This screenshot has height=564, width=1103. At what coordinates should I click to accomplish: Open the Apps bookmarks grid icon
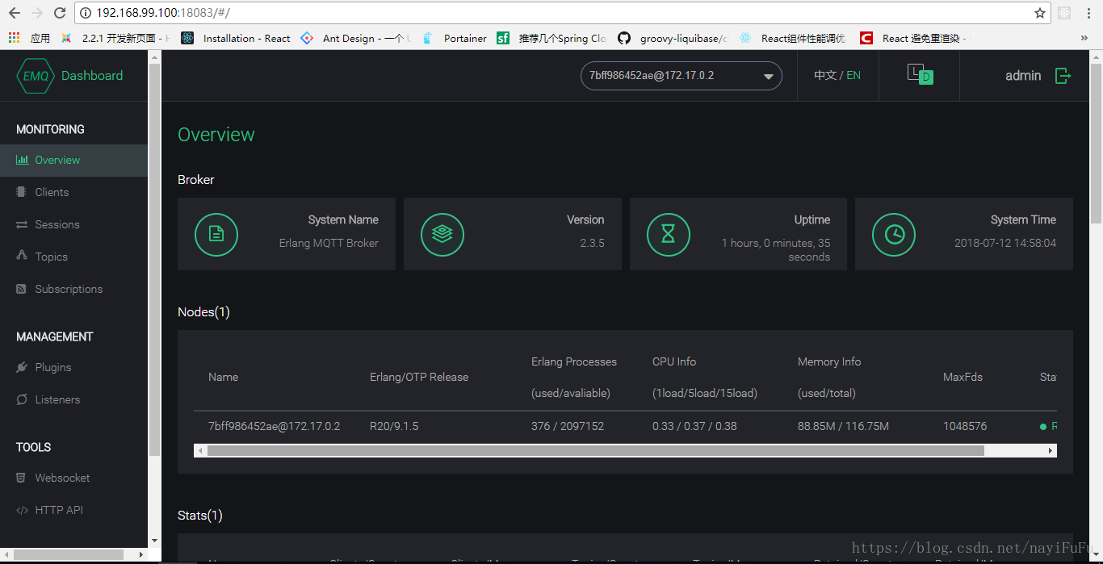click(x=14, y=38)
